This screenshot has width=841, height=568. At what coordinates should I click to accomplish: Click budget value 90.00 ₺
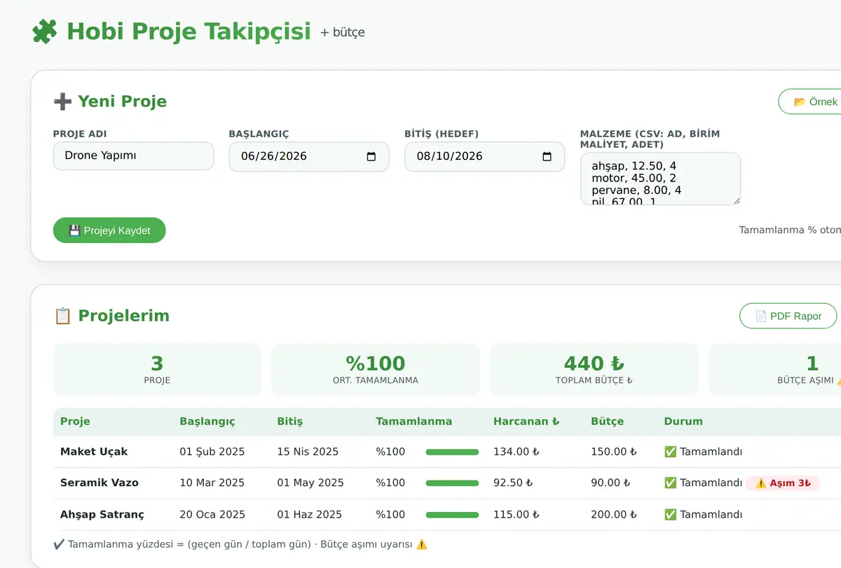pos(610,483)
